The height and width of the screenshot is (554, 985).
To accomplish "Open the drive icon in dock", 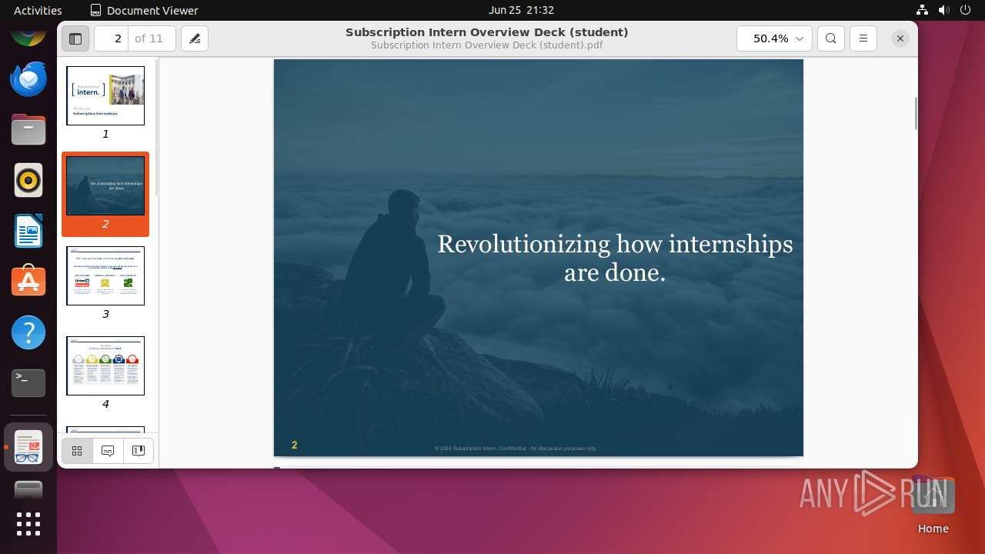I will coord(28,489).
